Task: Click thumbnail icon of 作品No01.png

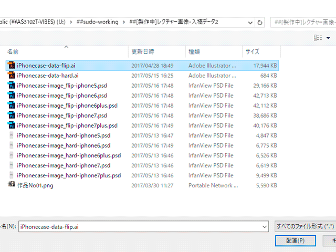Action: [x=12, y=185]
